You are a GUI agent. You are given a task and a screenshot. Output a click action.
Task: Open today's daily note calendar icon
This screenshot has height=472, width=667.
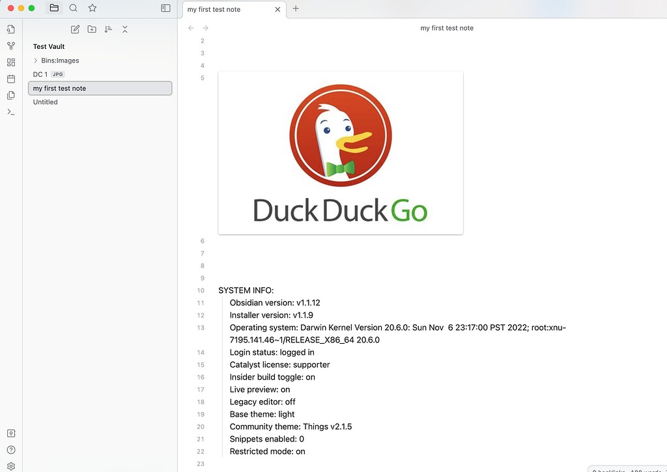11,79
